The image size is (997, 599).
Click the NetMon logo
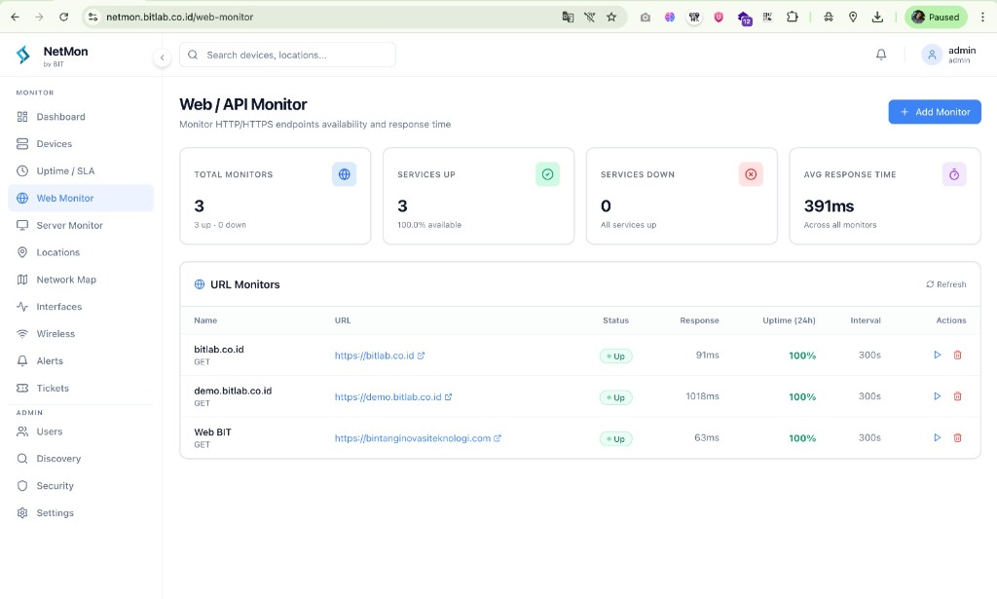pyautogui.click(x=47, y=55)
